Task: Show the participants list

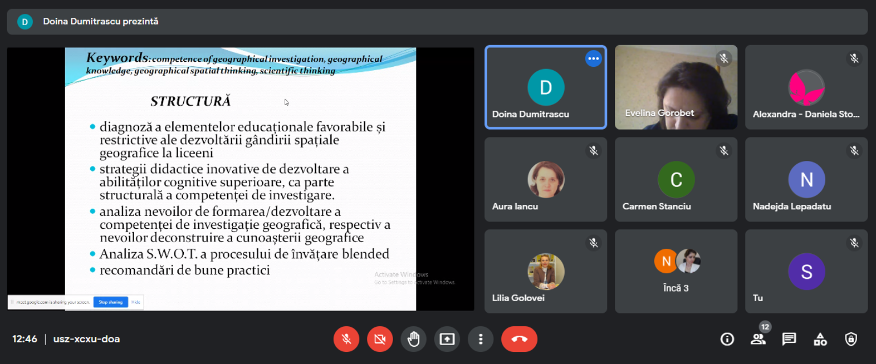Action: [758, 339]
